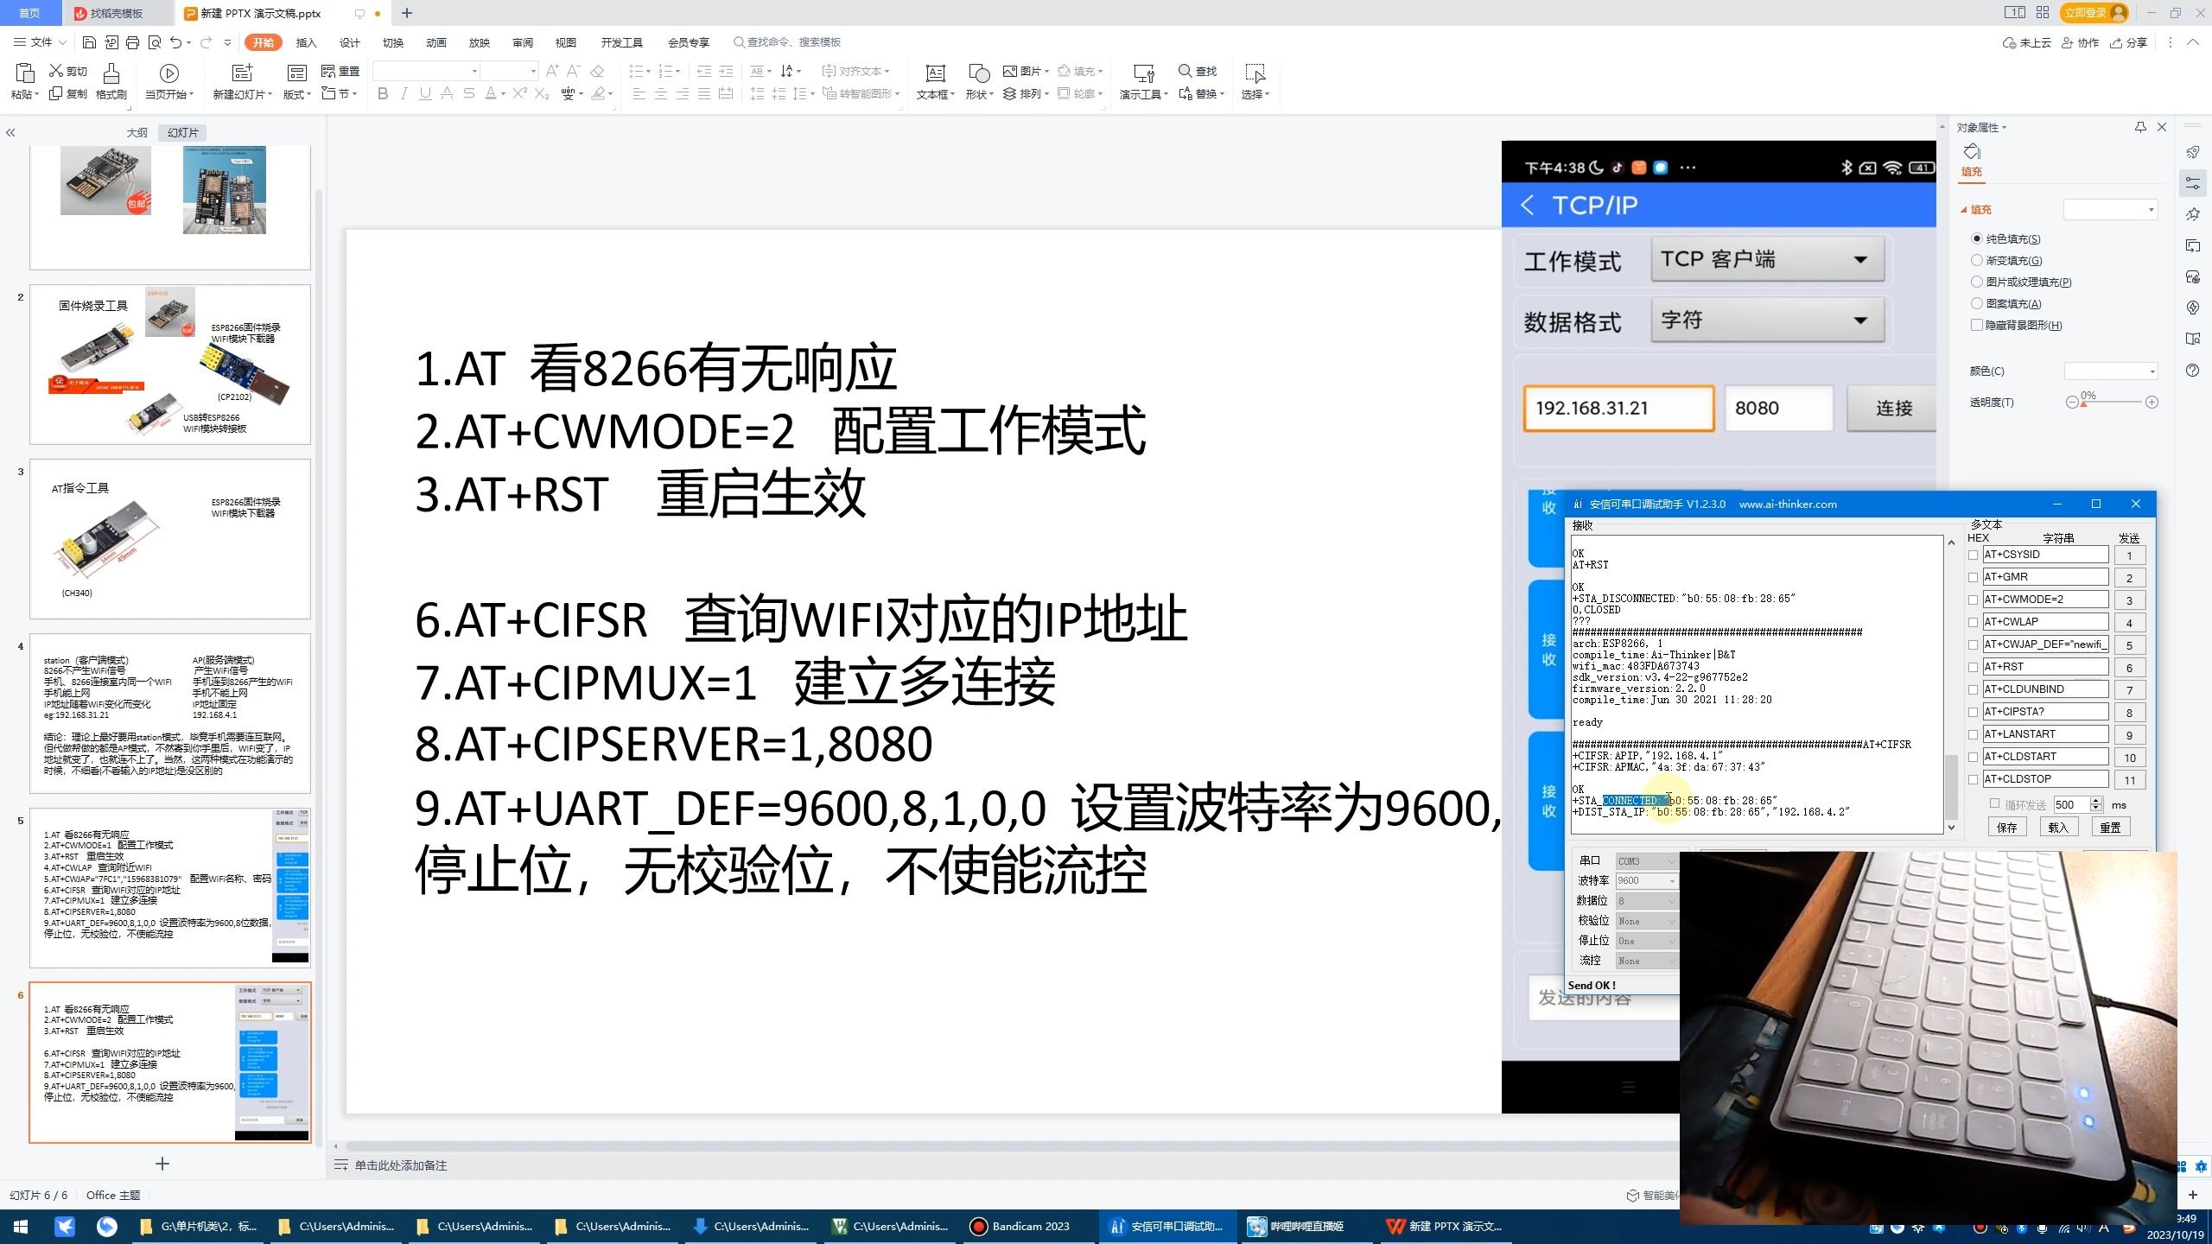Enable the loop send (循环发送) checkbox

click(1994, 803)
